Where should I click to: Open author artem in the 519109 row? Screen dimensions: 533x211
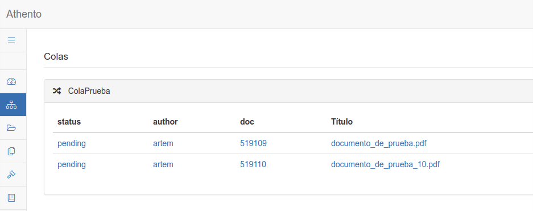pos(163,143)
